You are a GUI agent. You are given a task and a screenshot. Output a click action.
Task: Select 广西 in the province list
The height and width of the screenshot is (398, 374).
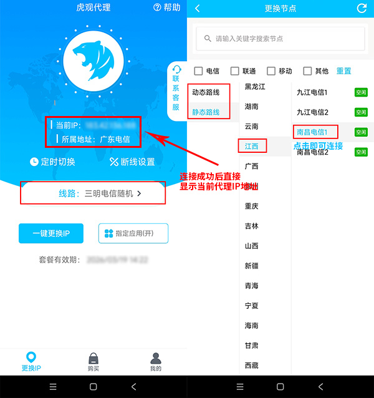point(252,167)
